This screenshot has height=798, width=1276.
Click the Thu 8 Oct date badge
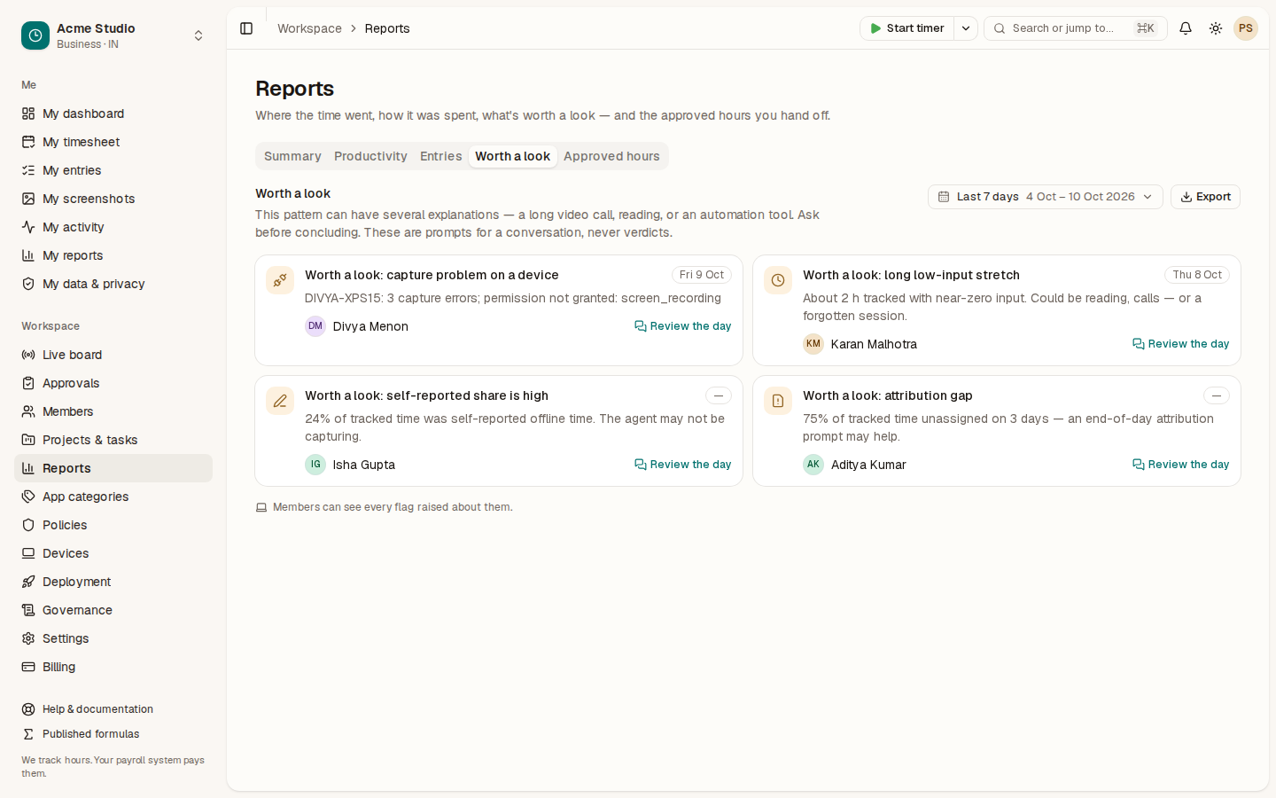point(1197,275)
